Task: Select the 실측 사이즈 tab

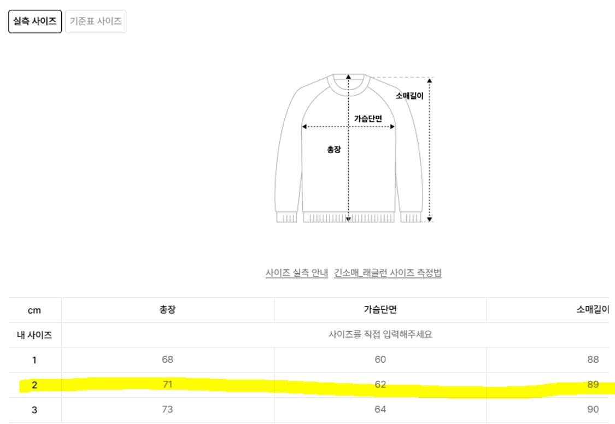Action: tap(35, 21)
